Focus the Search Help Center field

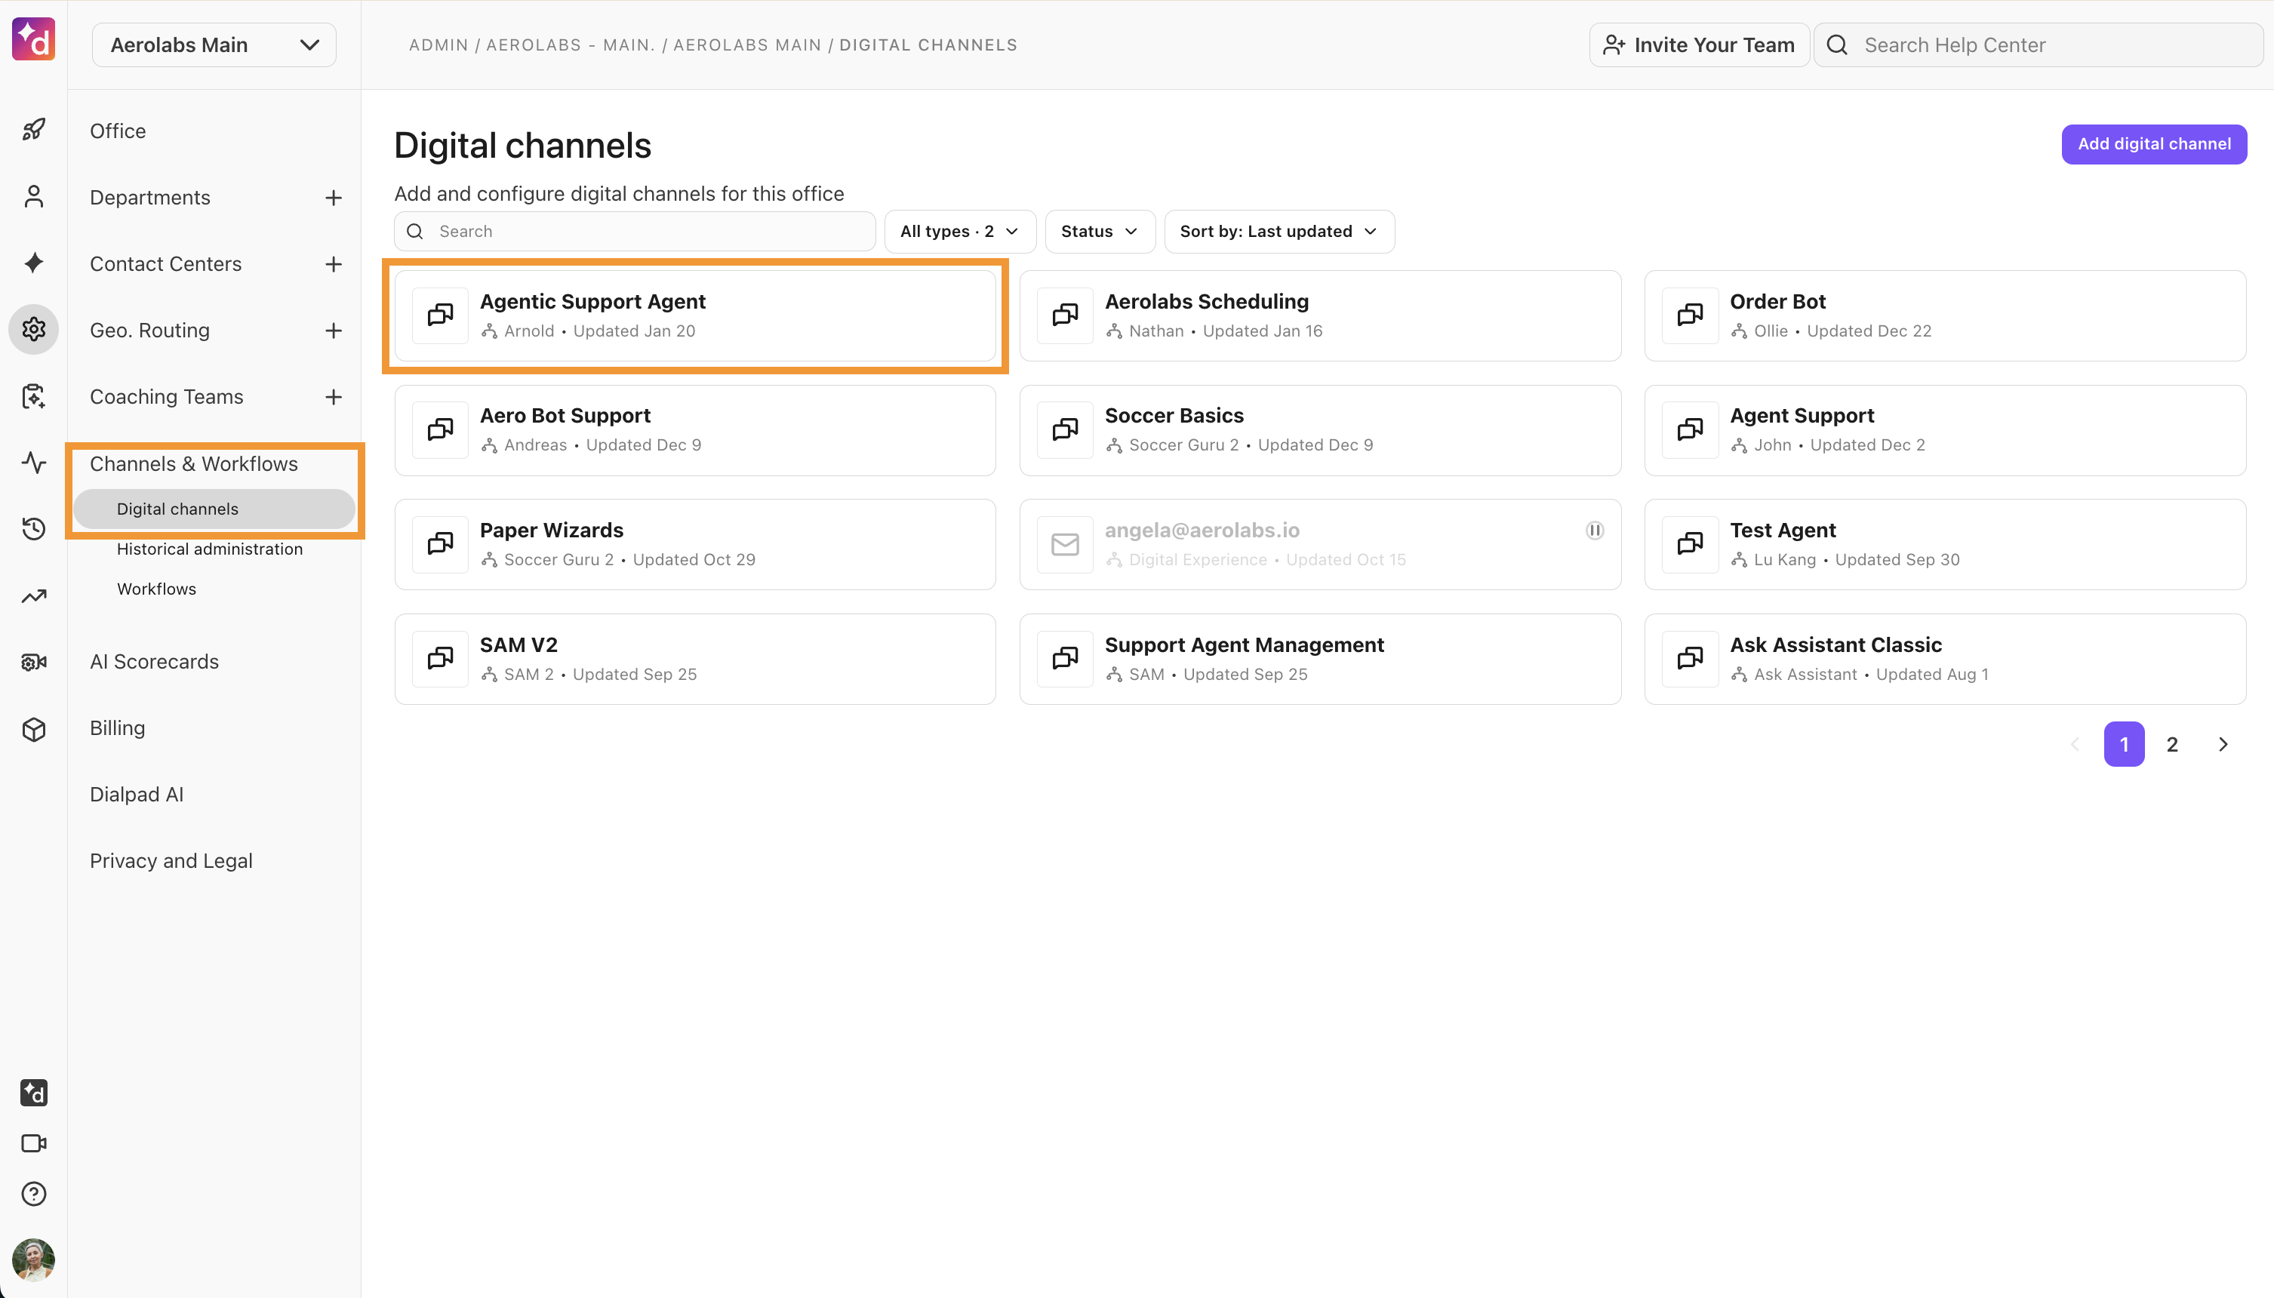point(2038,45)
